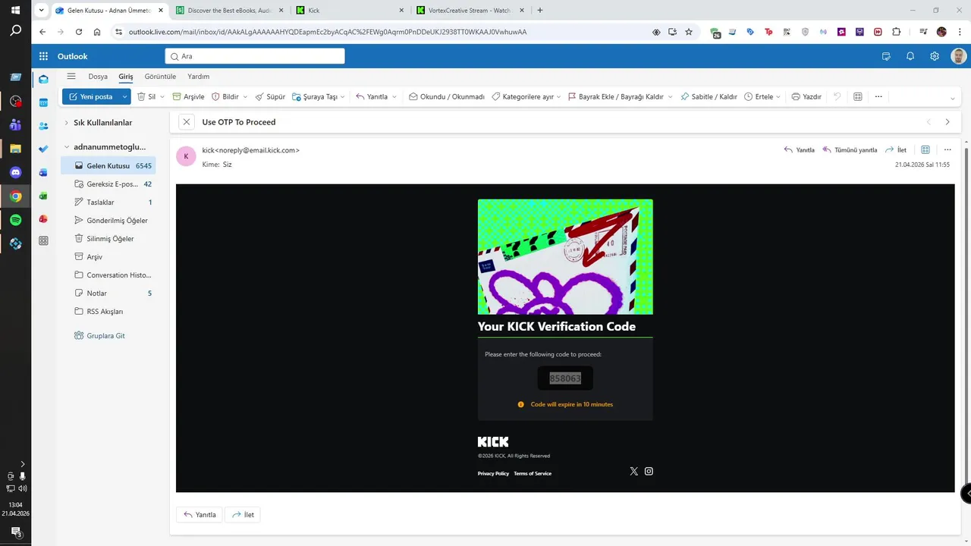Collapse the adnanummetoglu account folder tree
The height and width of the screenshot is (546, 971).
click(x=66, y=146)
